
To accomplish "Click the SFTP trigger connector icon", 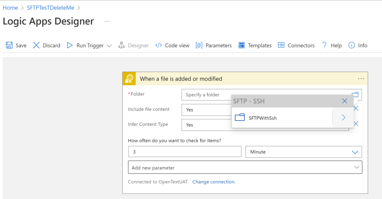I will (x=129, y=78).
